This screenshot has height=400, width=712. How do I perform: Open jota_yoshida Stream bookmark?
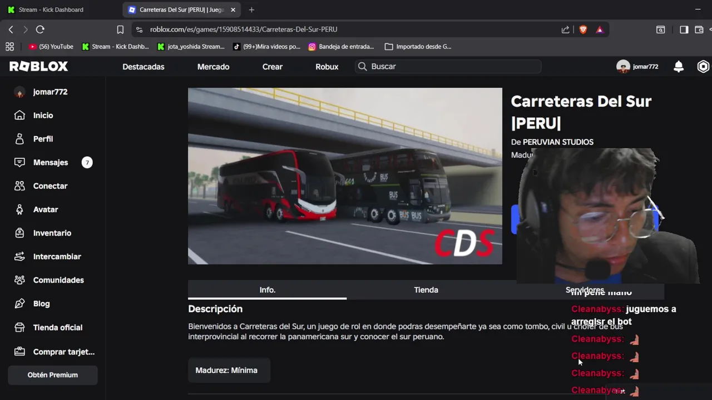point(191,47)
